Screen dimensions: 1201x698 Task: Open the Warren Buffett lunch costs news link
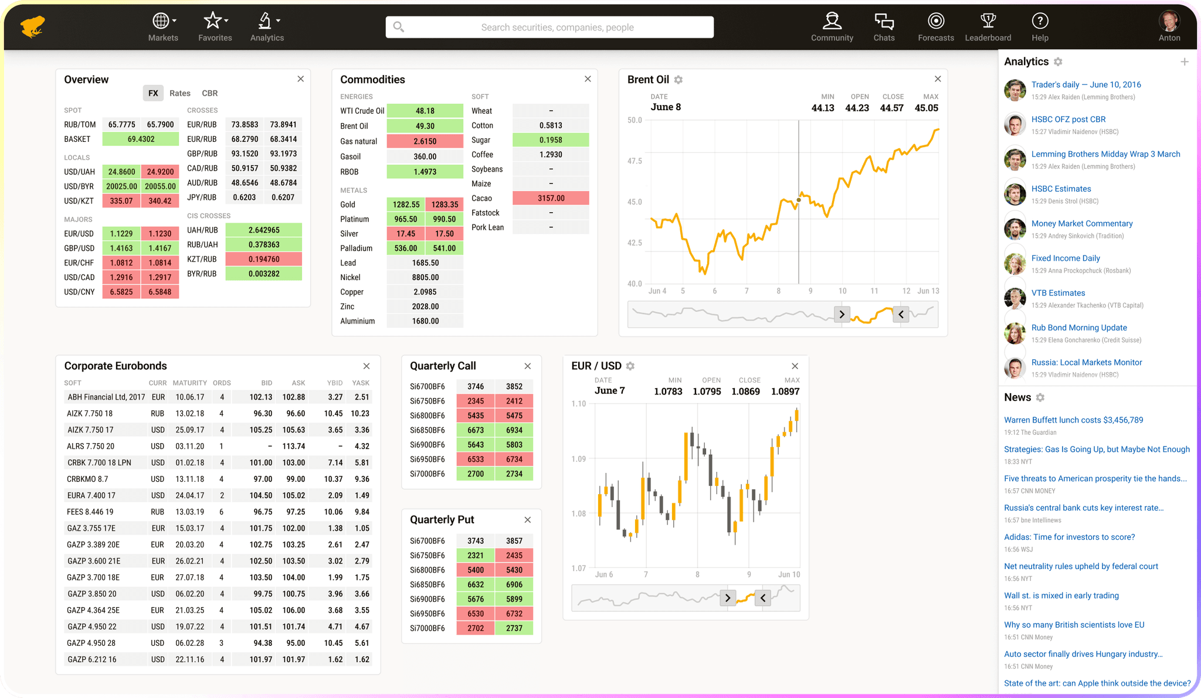click(1073, 420)
